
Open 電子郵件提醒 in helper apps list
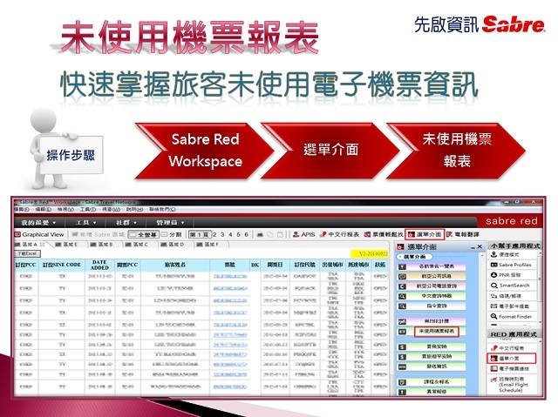pyautogui.click(x=510, y=306)
